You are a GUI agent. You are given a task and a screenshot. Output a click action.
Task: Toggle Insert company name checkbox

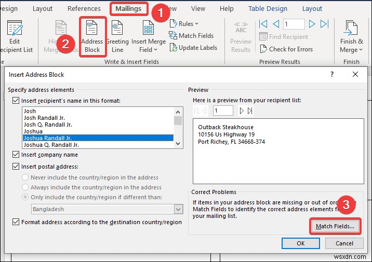point(16,155)
